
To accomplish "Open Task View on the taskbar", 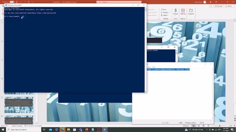I will point(44,129).
